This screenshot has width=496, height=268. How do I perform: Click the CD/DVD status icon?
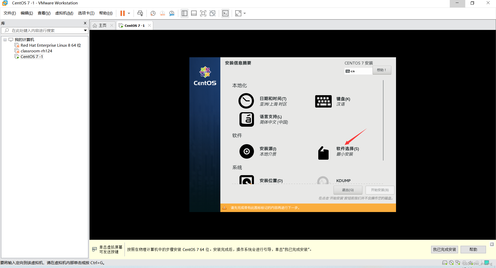coord(451,263)
